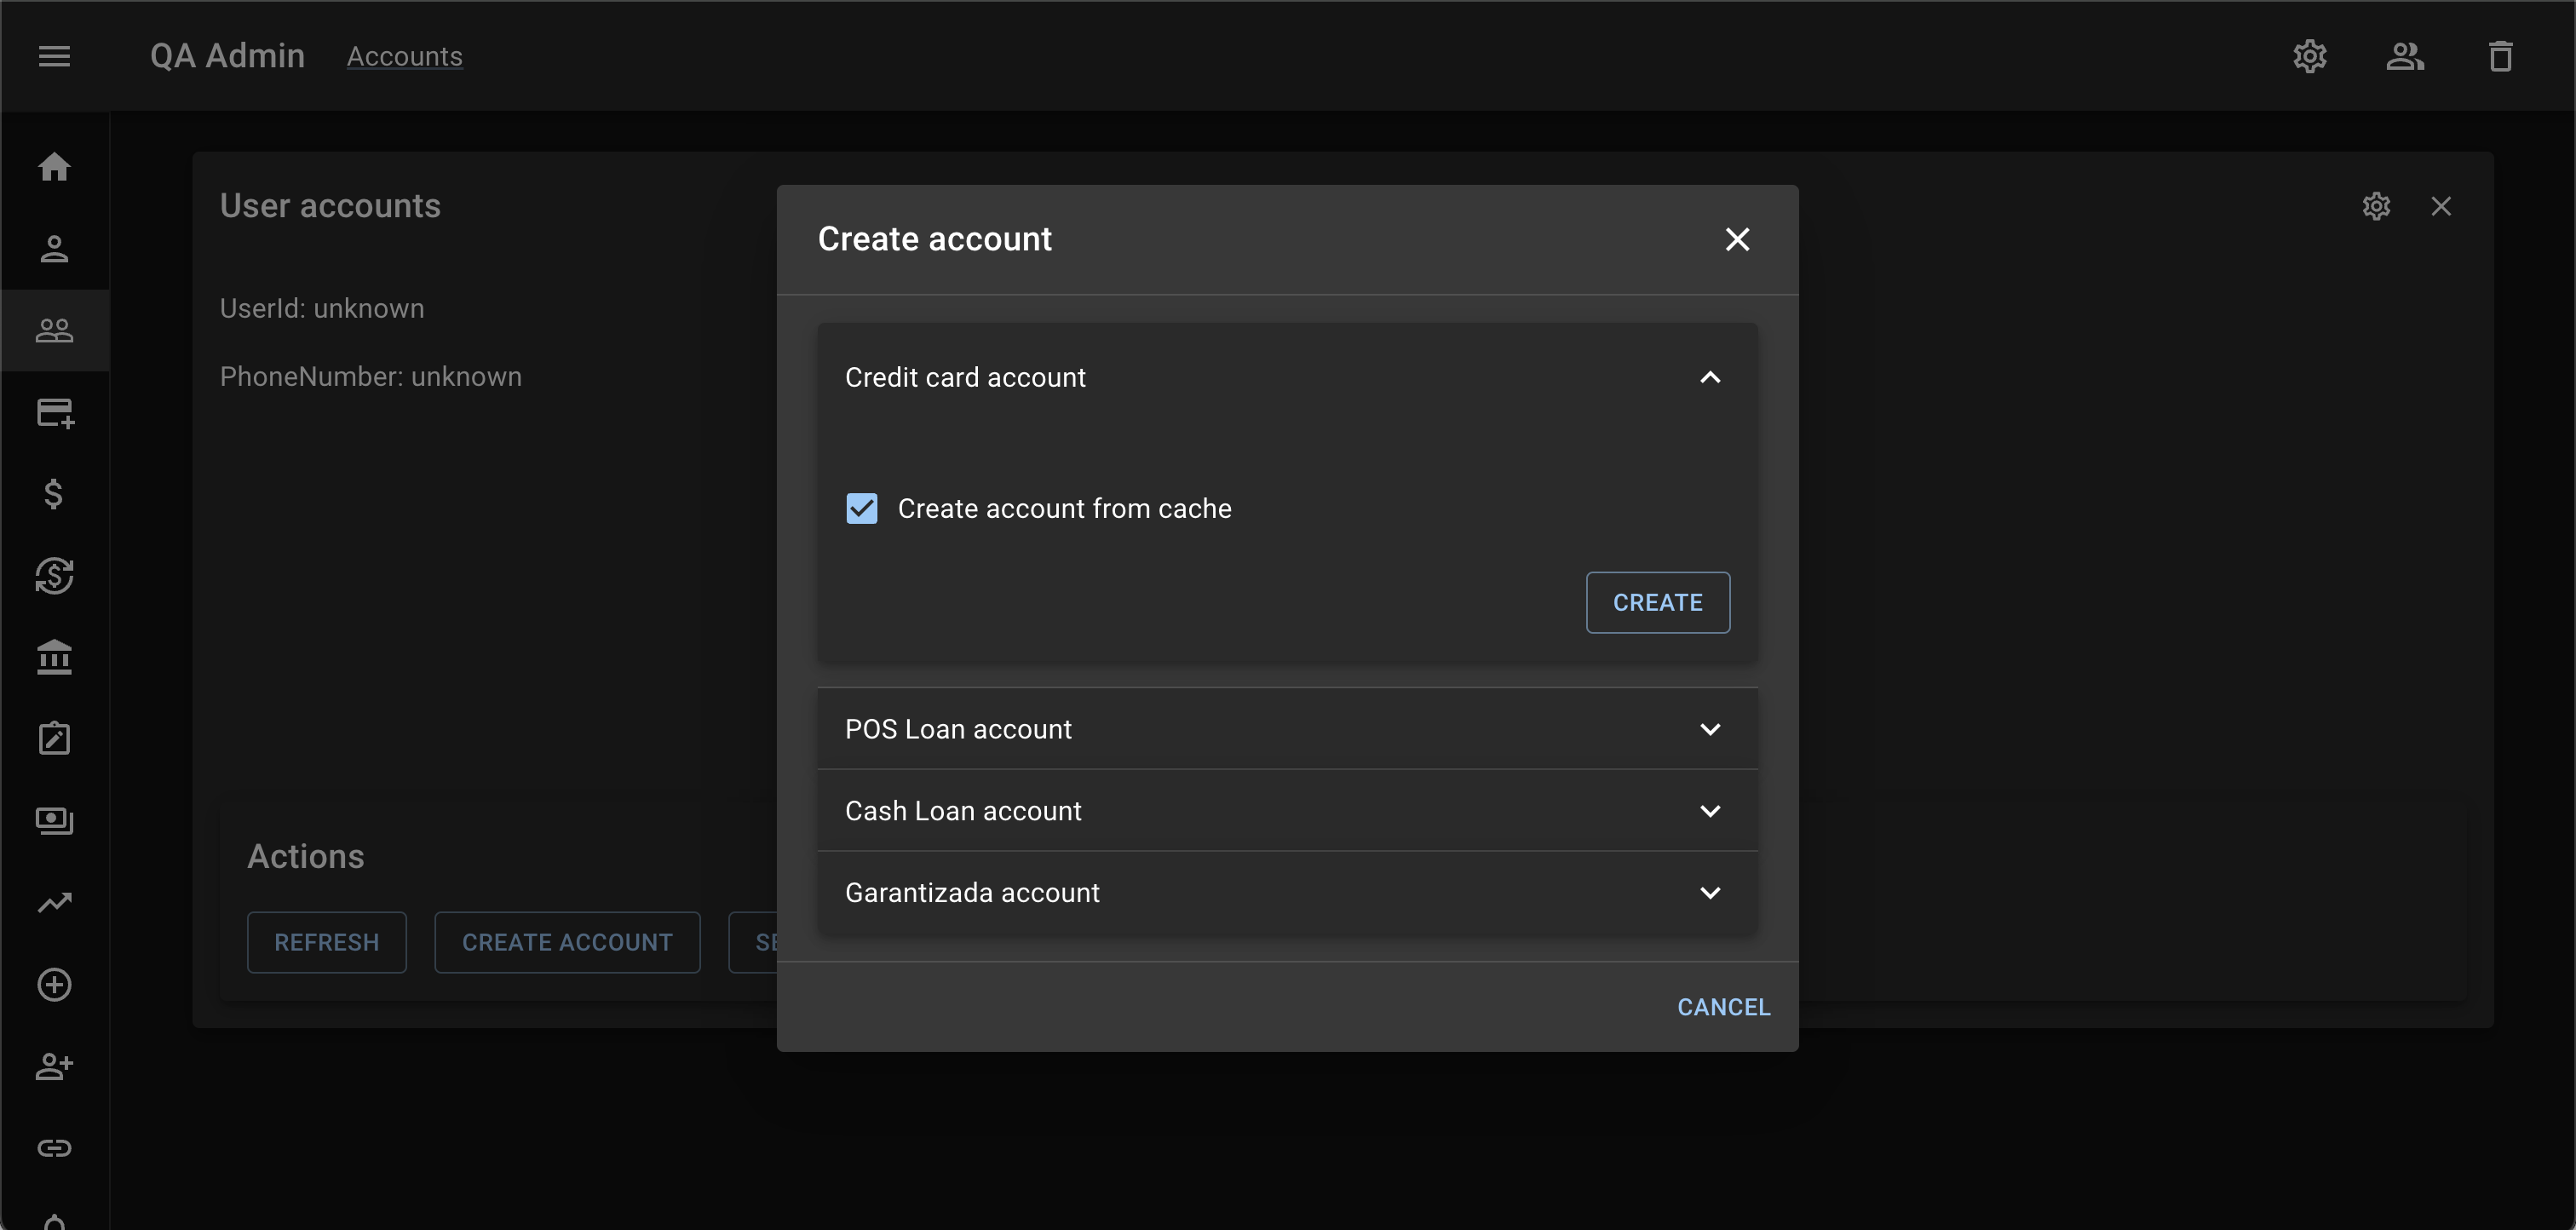Screen dimensions: 2576x1230
Task: Click the Home icon in sidebar
Action: pos(55,166)
